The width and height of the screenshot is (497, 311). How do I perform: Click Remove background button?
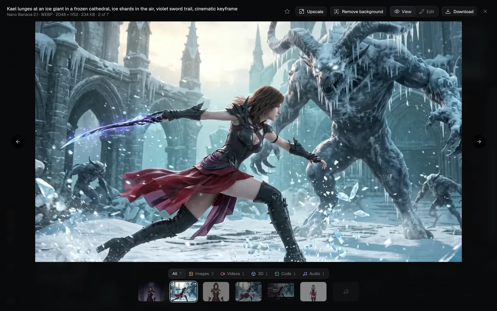[x=358, y=12]
